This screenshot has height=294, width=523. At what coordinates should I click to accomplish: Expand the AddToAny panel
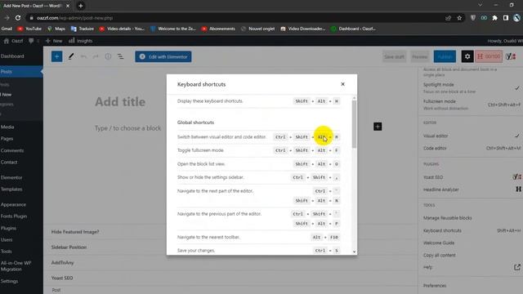click(230, 262)
